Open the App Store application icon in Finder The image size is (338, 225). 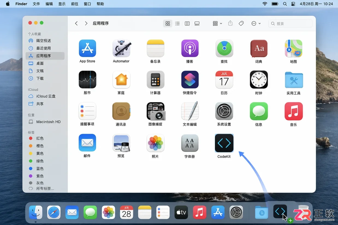point(87,48)
